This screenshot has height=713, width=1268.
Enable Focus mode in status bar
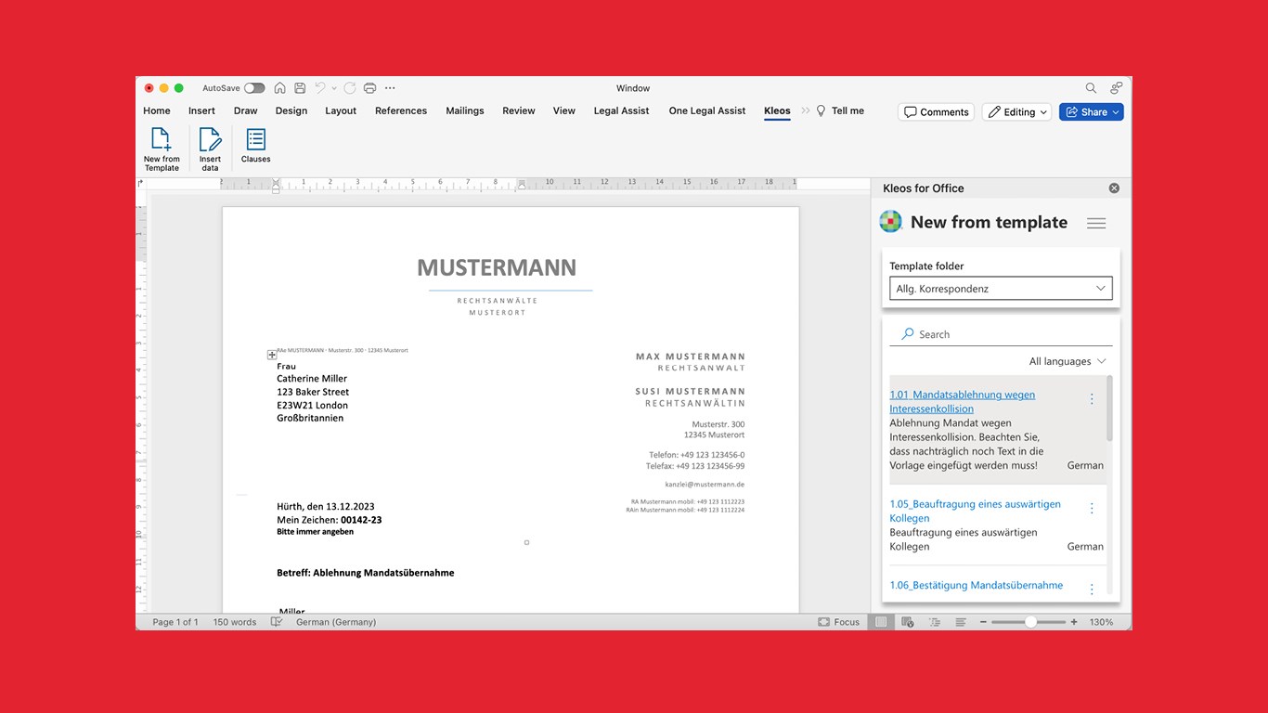click(839, 622)
